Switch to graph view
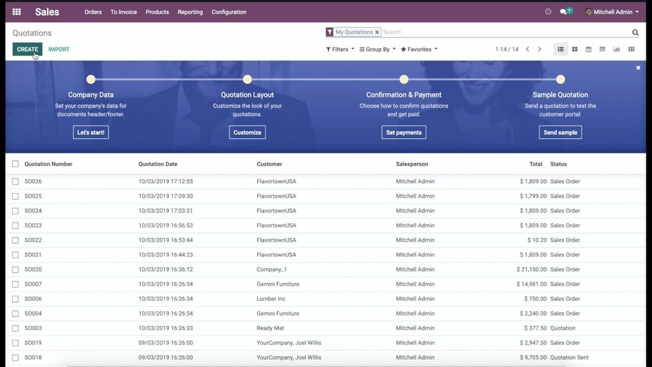Image resolution: width=652 pixels, height=367 pixels. tap(616, 49)
